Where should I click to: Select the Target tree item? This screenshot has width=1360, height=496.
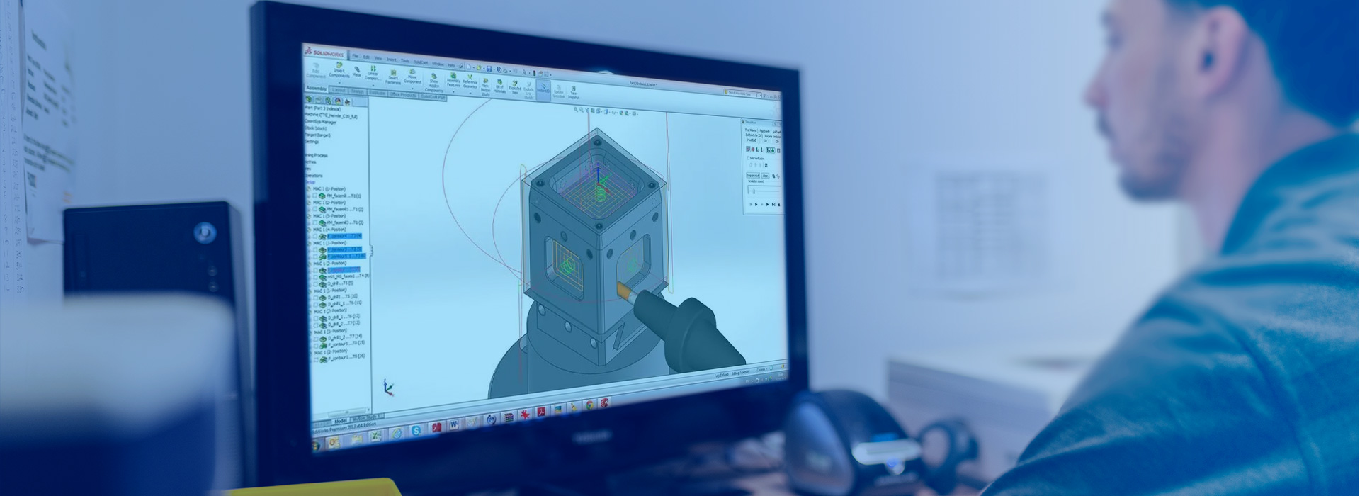point(317,135)
